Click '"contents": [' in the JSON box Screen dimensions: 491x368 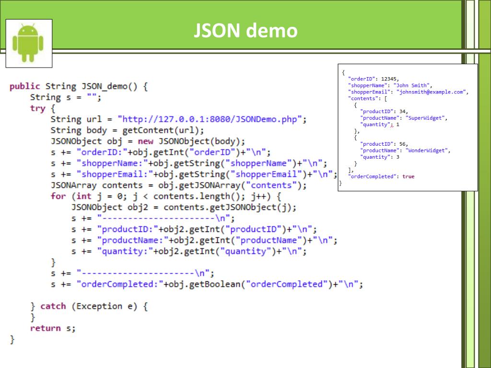point(367,99)
